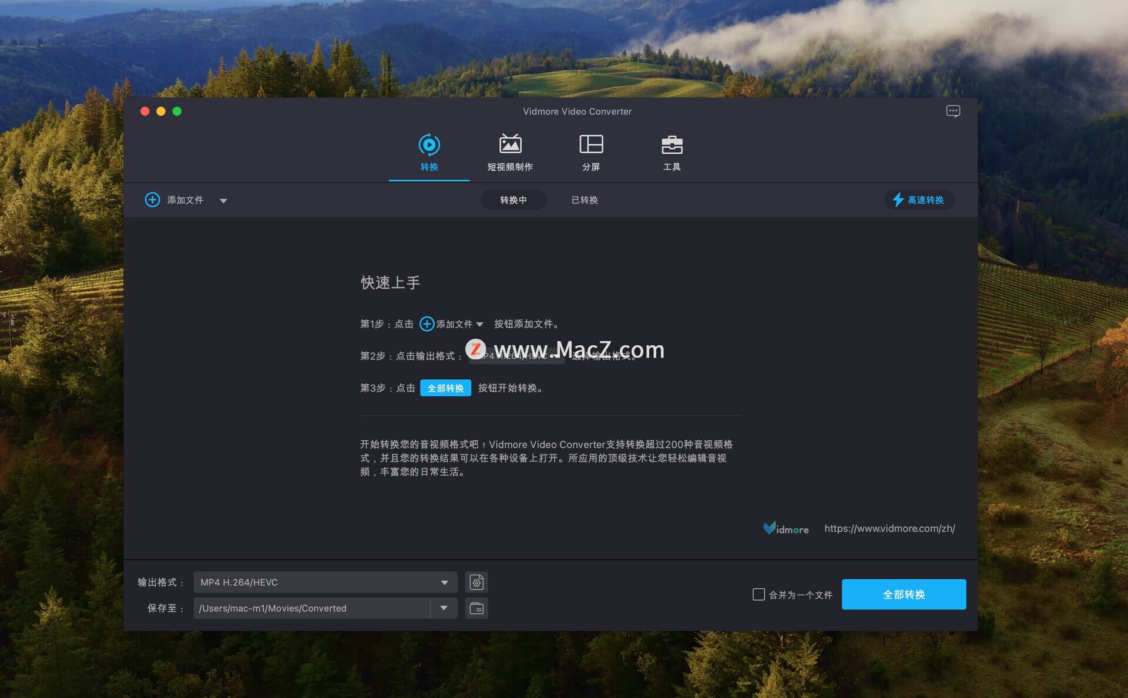Open the 分屏 split-screen tab
The image size is (1128, 698).
pyautogui.click(x=591, y=153)
